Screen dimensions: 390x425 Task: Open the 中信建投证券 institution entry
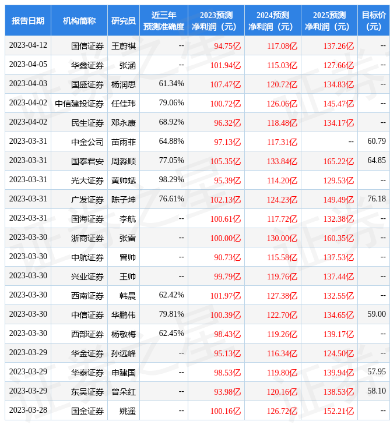(x=79, y=103)
